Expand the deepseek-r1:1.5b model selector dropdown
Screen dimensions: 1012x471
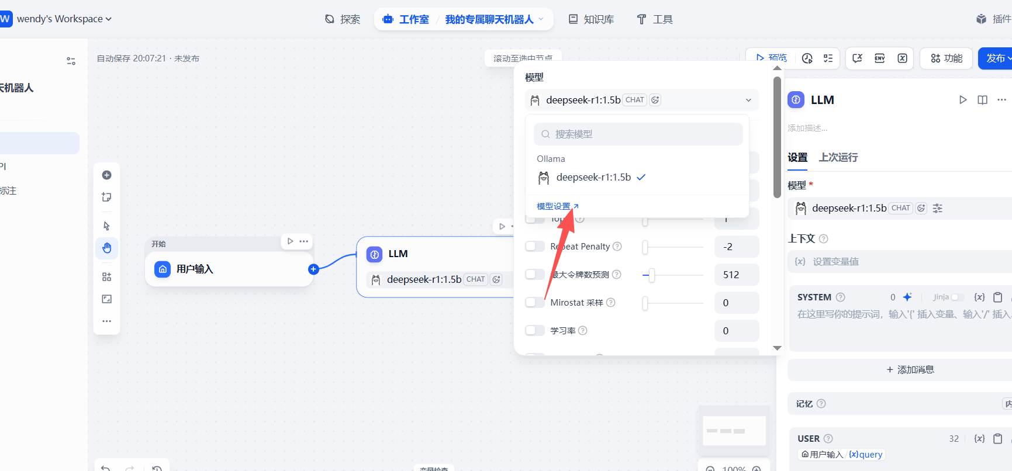coord(642,100)
